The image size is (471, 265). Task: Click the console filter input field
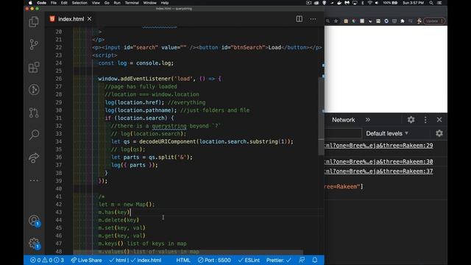(343, 133)
